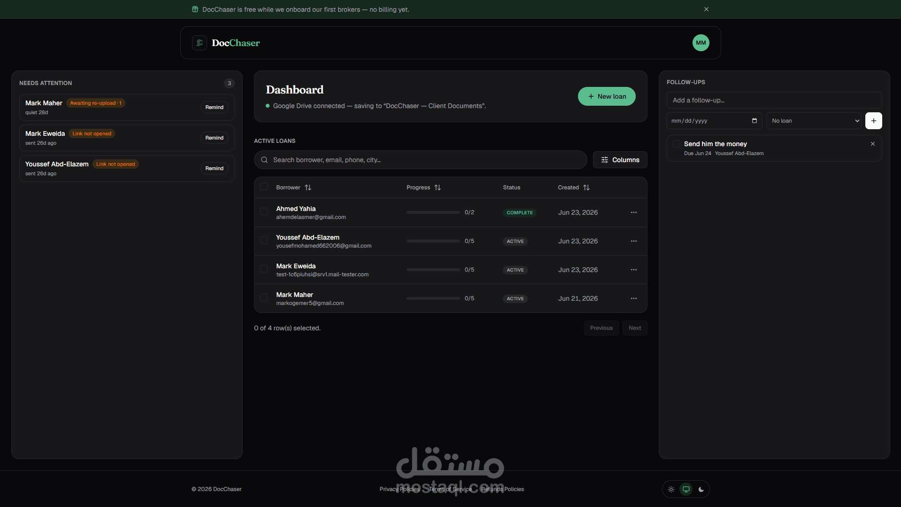Click the search magnifier icon

pyautogui.click(x=264, y=160)
